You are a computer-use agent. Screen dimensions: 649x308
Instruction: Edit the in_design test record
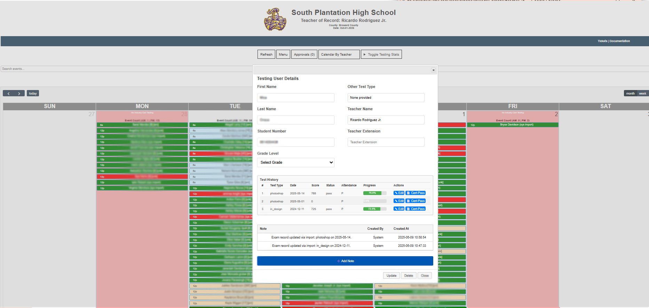pyautogui.click(x=399, y=209)
